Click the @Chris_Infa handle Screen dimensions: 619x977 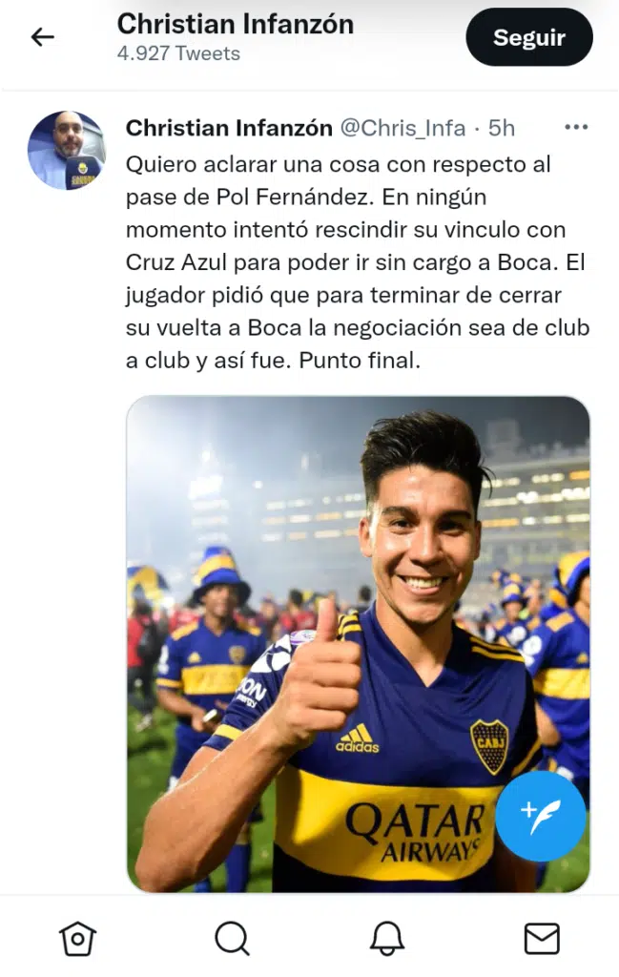[402, 128]
